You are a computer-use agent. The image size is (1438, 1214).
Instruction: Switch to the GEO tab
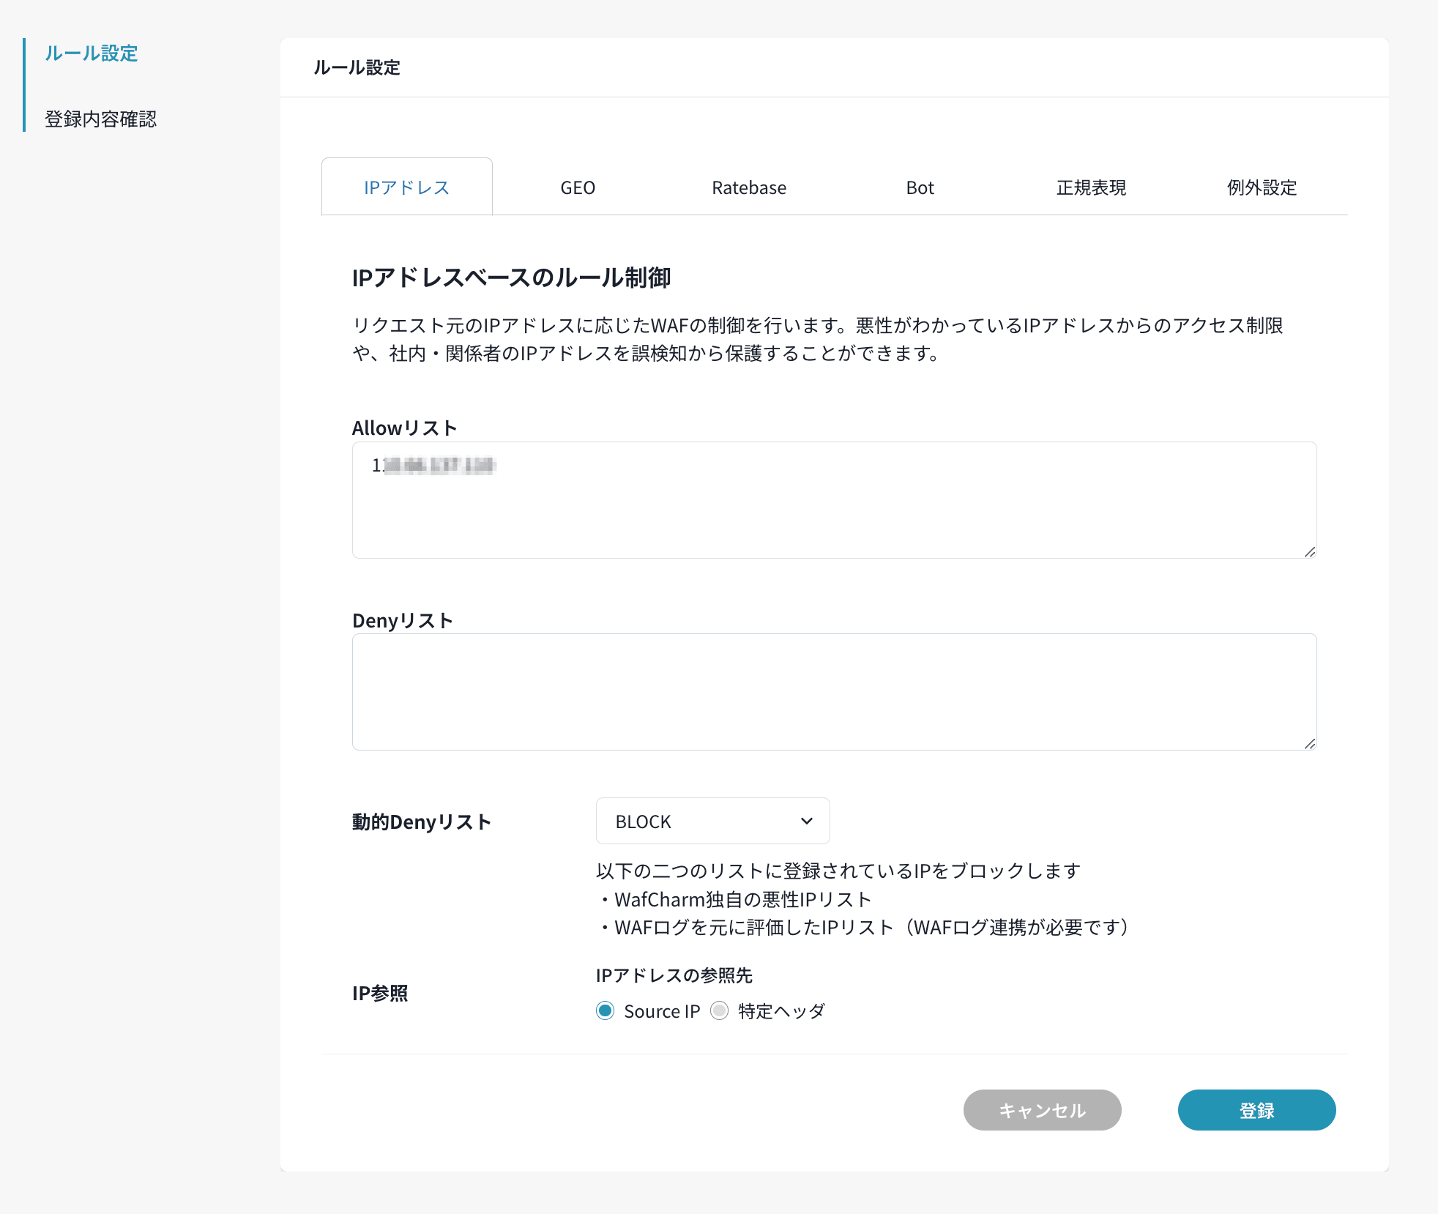pyautogui.click(x=578, y=187)
